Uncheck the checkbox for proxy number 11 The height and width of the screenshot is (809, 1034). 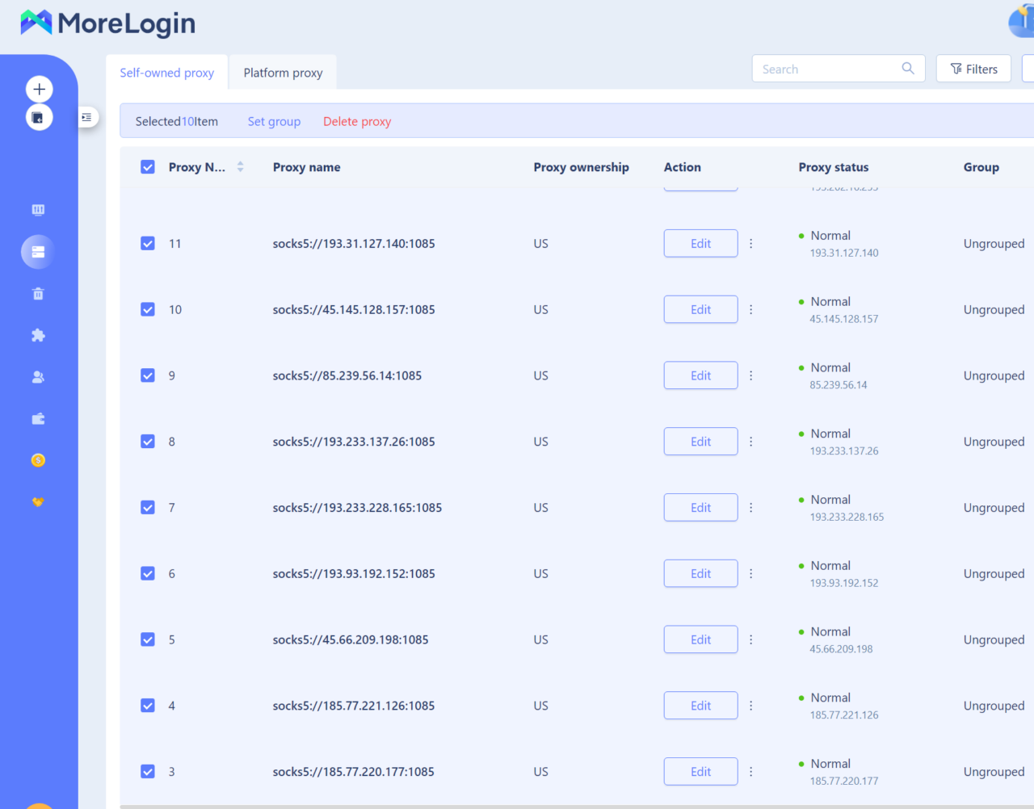click(x=148, y=244)
